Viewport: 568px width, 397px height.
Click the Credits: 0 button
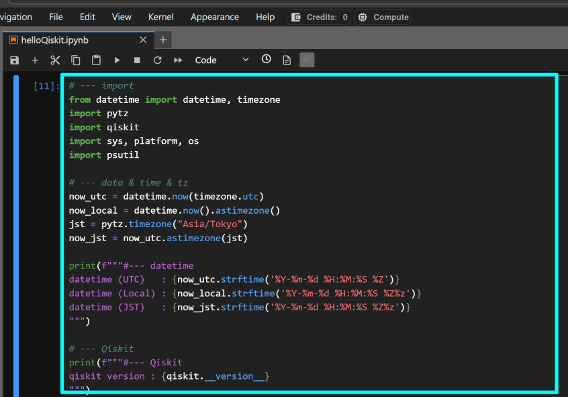point(320,17)
